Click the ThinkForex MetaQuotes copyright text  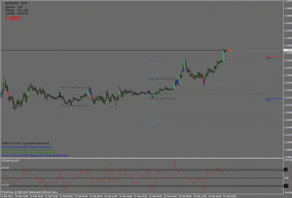pyautogui.click(x=29, y=192)
